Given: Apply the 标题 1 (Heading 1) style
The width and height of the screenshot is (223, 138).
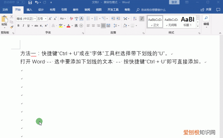Looking at the screenshot, I should point(188,22).
